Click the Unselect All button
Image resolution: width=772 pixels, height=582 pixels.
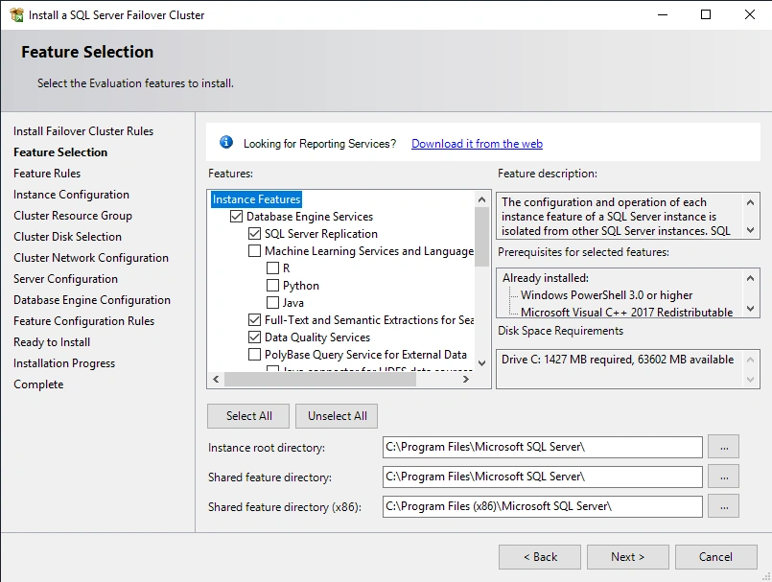338,416
